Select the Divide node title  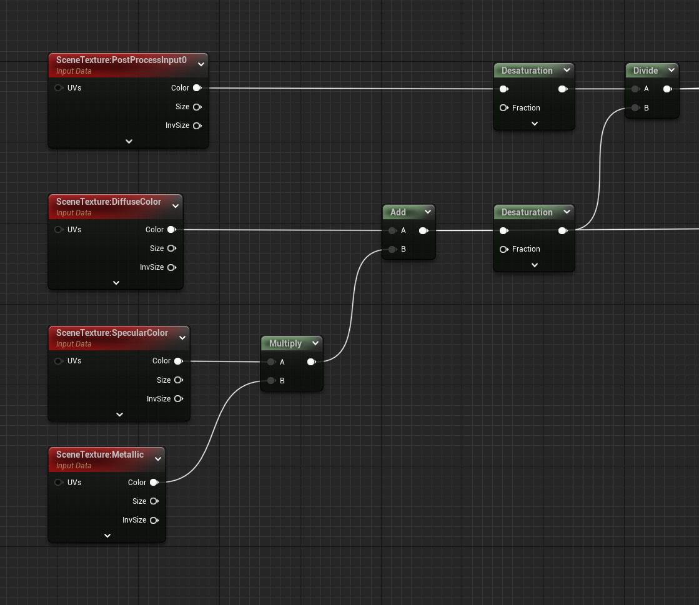coord(645,71)
